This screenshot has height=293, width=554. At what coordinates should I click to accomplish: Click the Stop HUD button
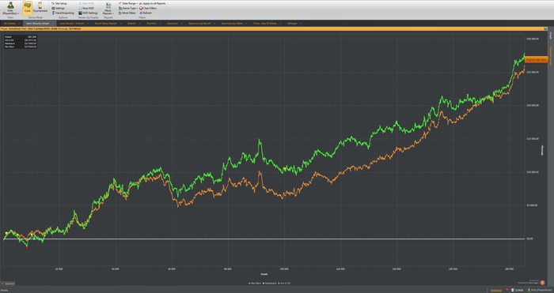(x=86, y=8)
